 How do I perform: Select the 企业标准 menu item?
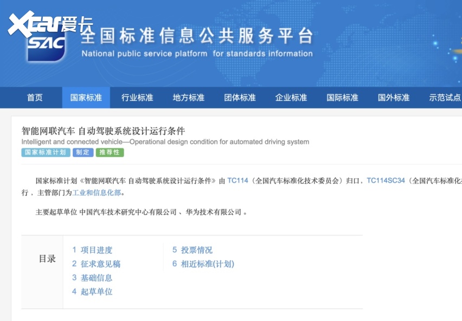pos(291,97)
